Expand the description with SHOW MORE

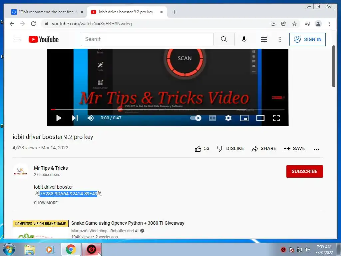click(x=46, y=203)
